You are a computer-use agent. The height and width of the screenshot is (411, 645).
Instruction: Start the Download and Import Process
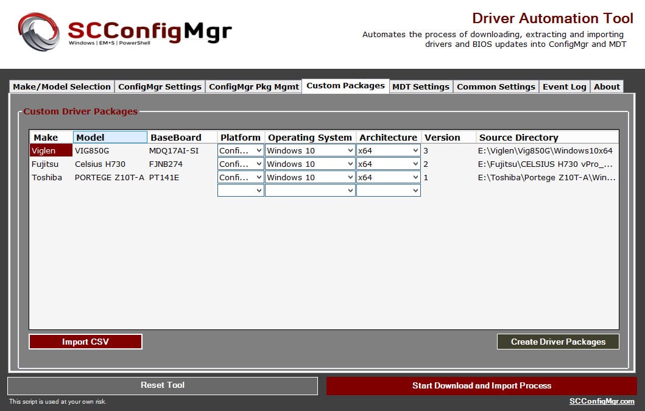(x=480, y=385)
